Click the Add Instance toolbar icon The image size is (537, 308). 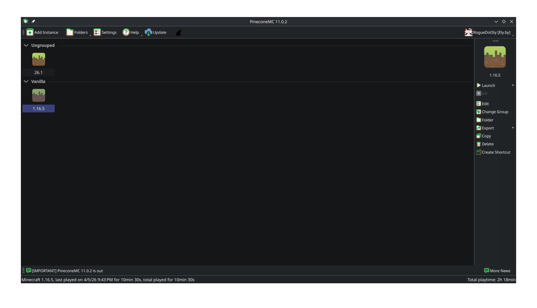tap(30, 32)
